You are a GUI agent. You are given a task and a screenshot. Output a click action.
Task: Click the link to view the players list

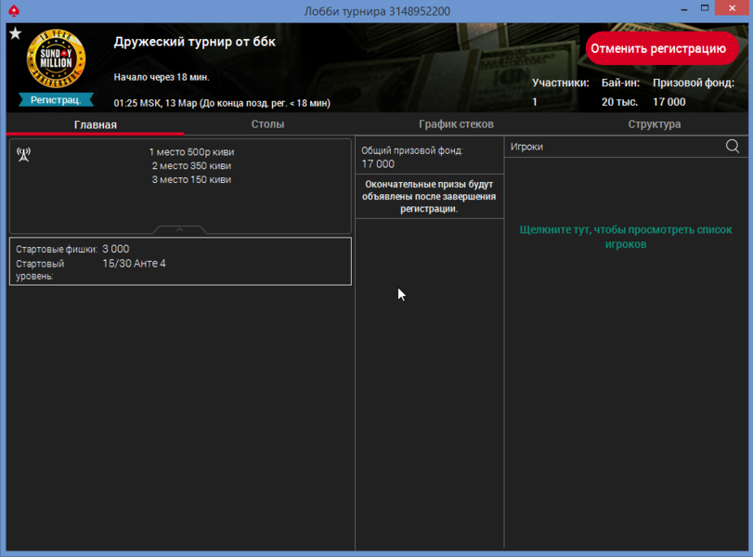pos(626,237)
